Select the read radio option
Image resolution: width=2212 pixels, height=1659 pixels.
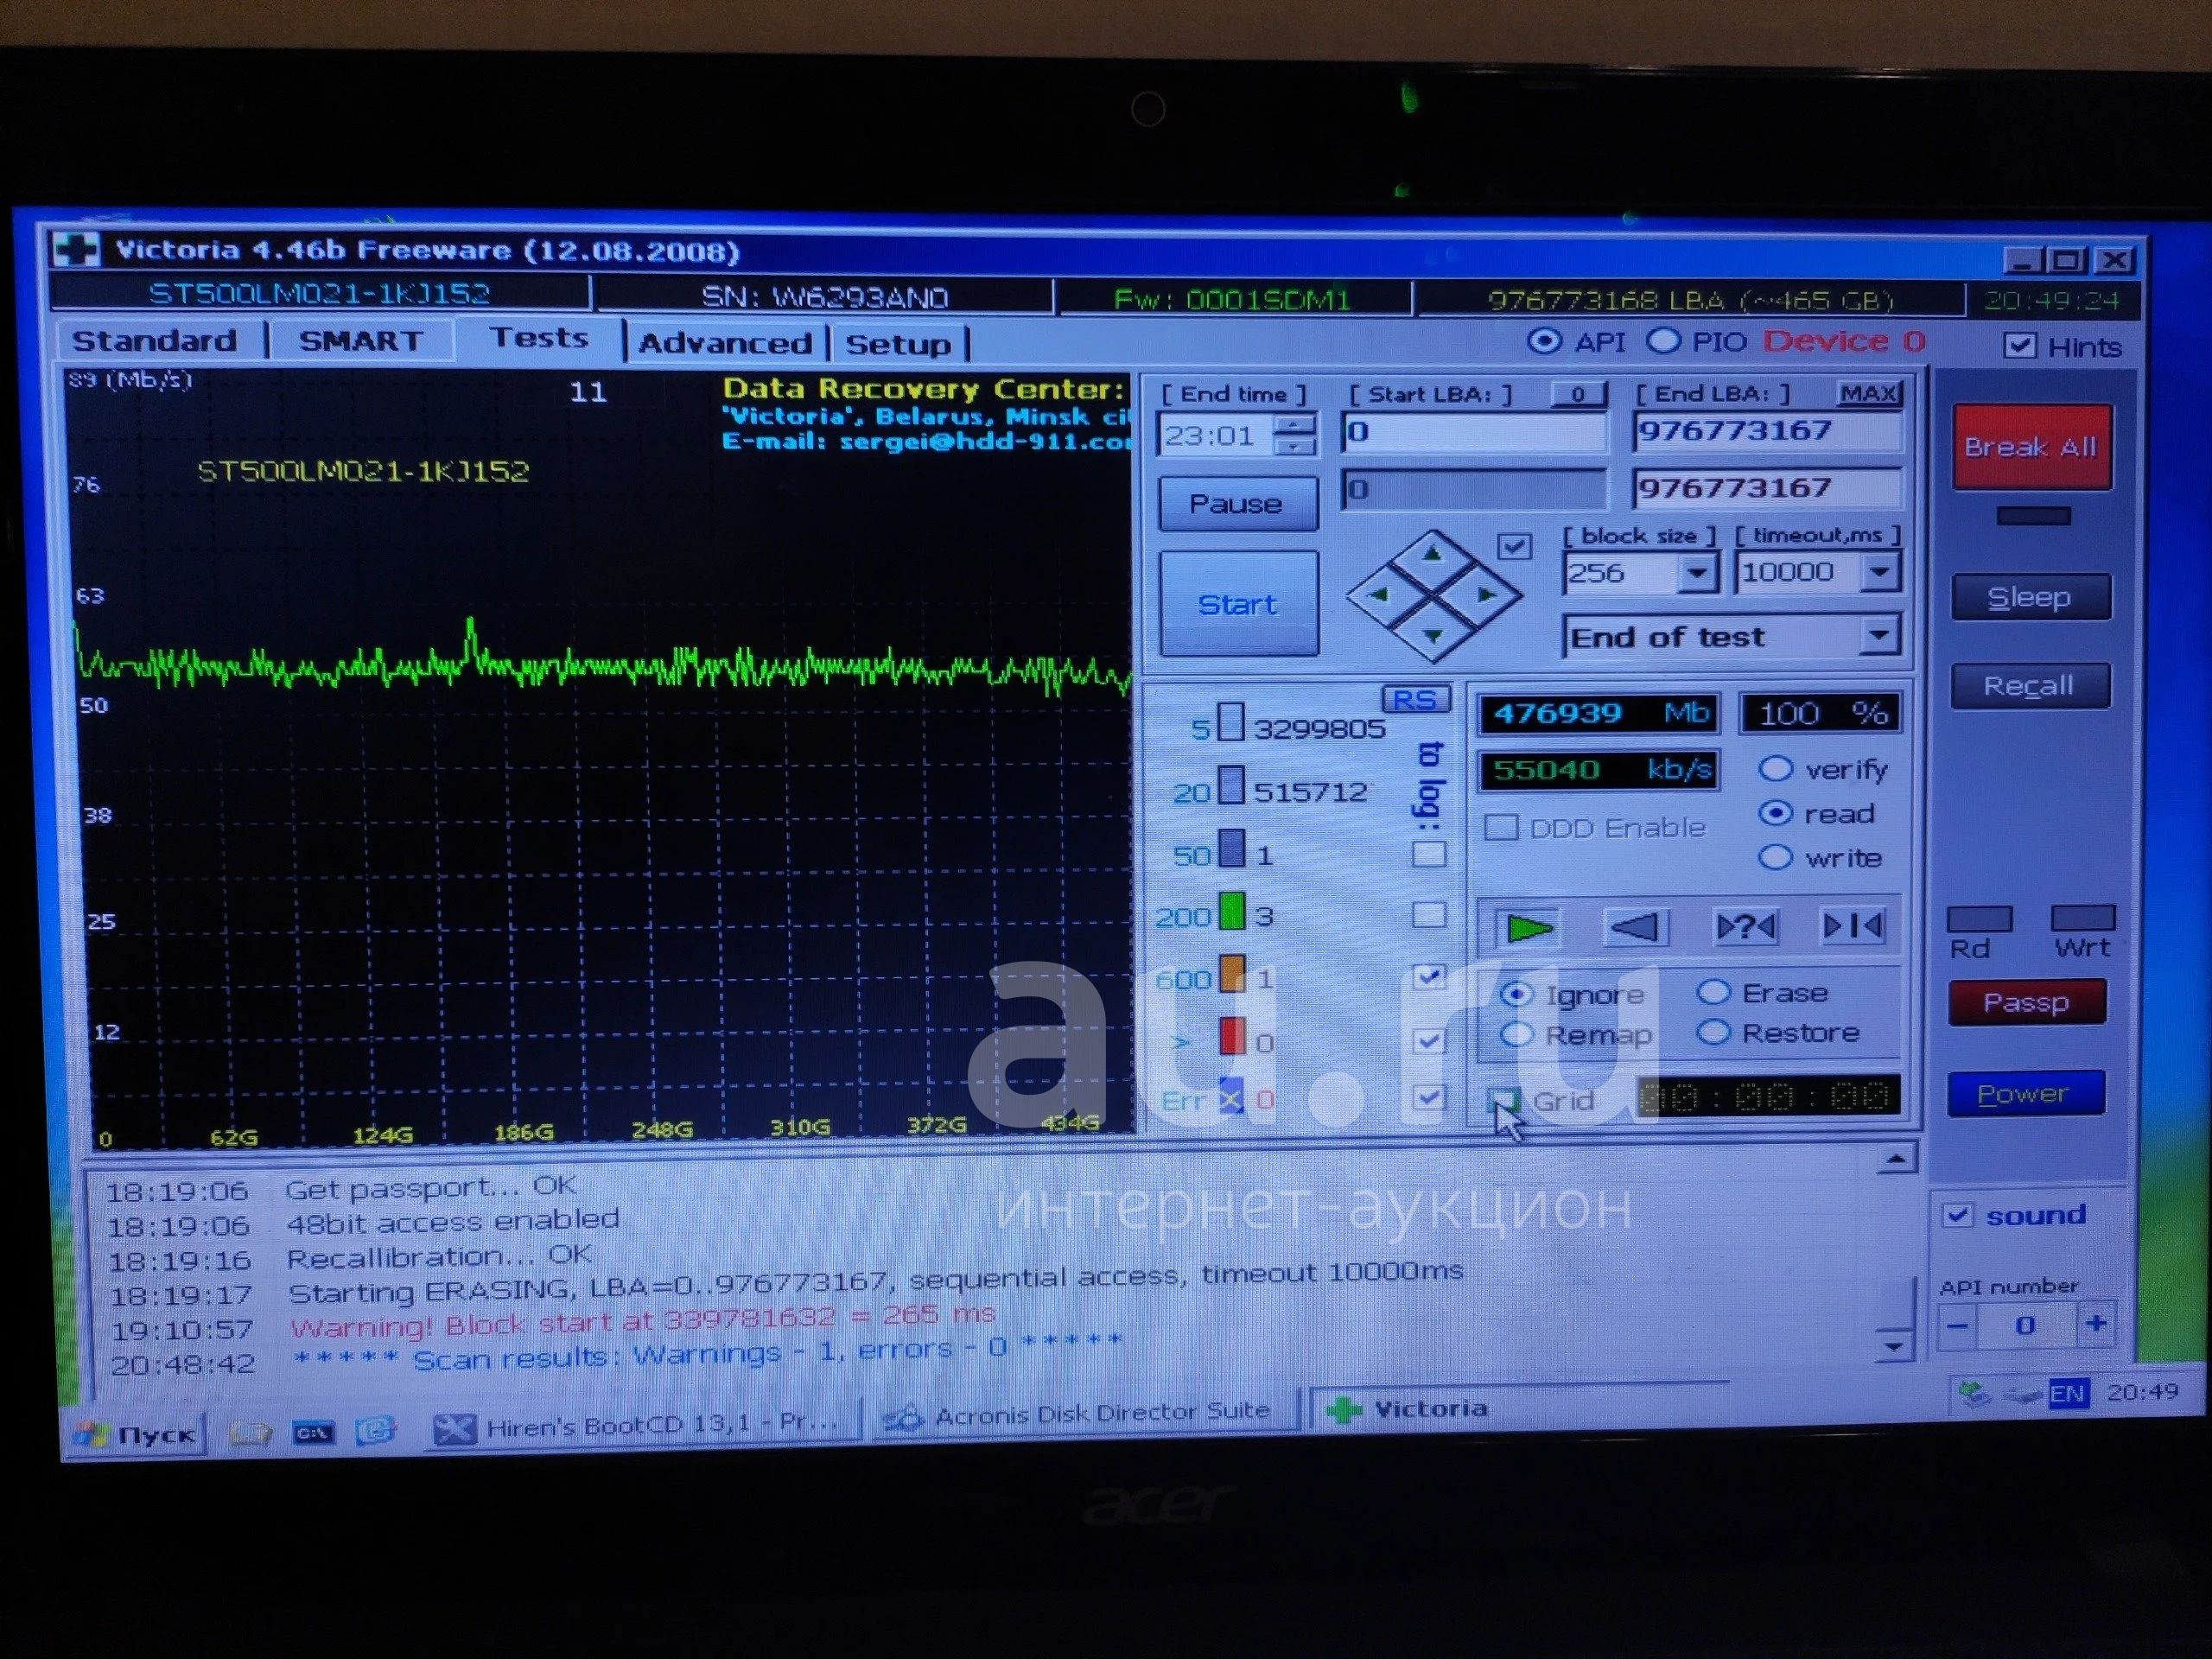1775,813
